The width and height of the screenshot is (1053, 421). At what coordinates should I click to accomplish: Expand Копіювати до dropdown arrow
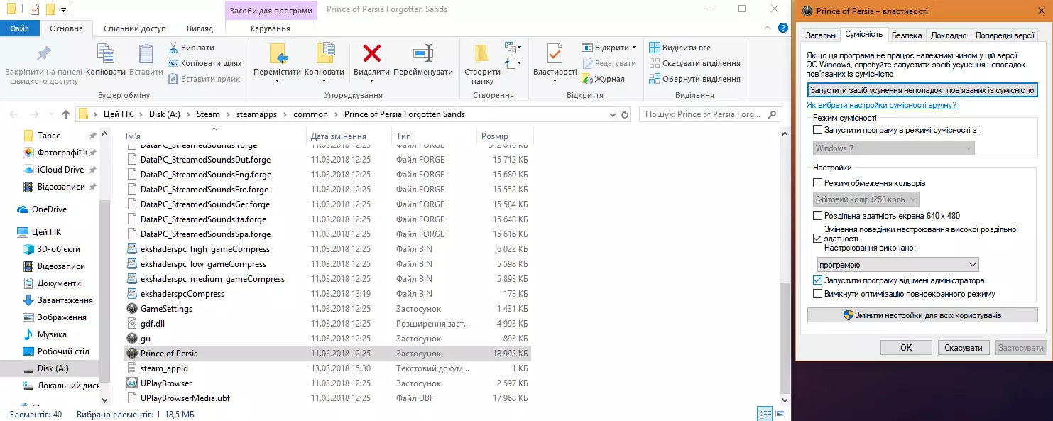click(x=324, y=81)
